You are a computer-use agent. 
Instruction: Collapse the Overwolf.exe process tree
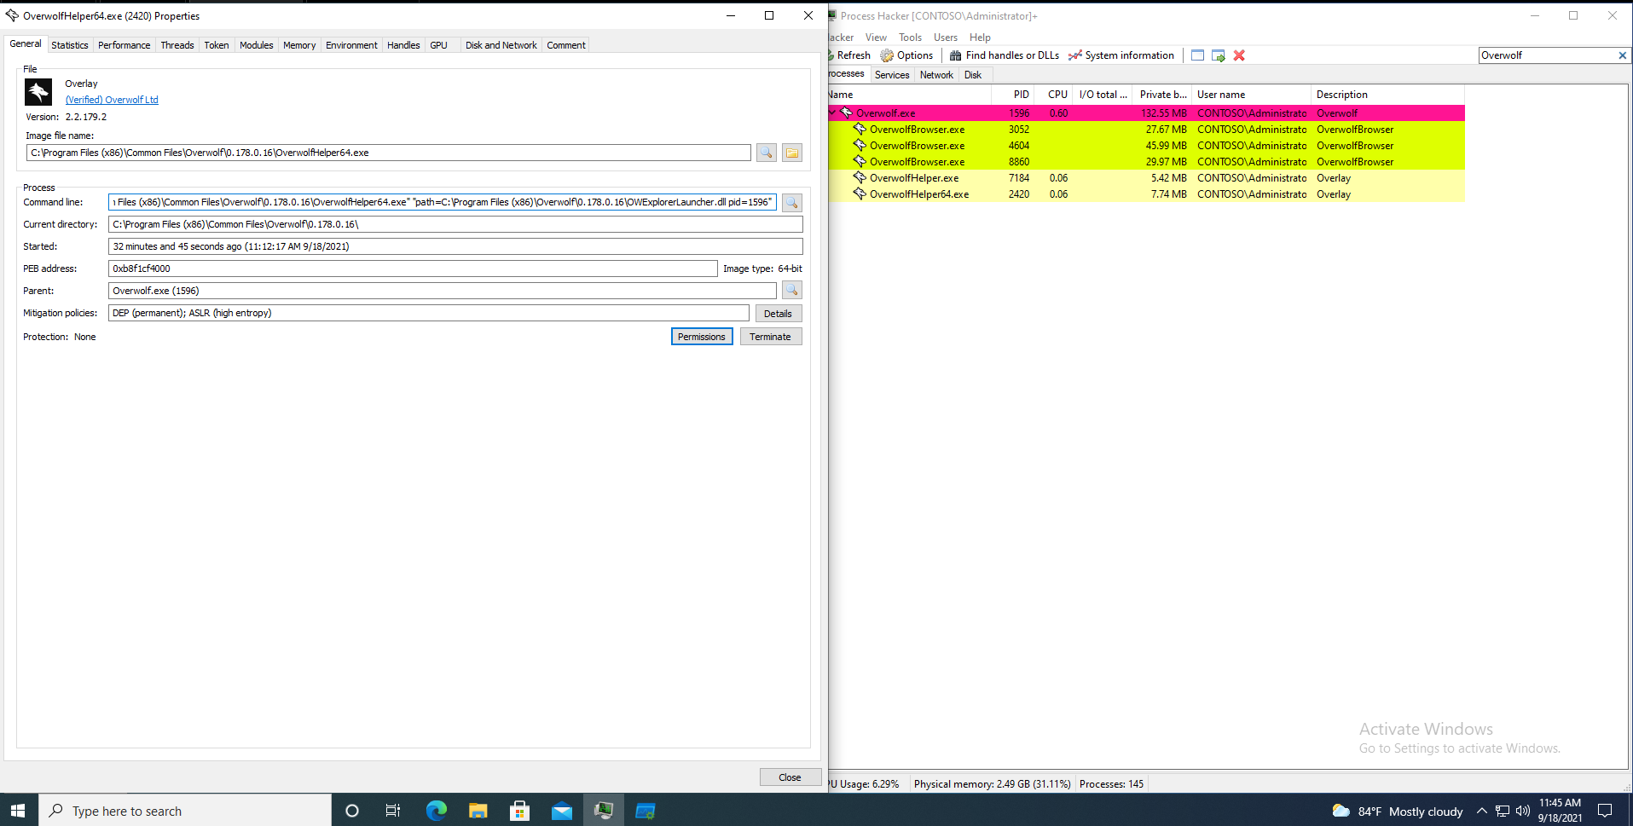tap(833, 113)
